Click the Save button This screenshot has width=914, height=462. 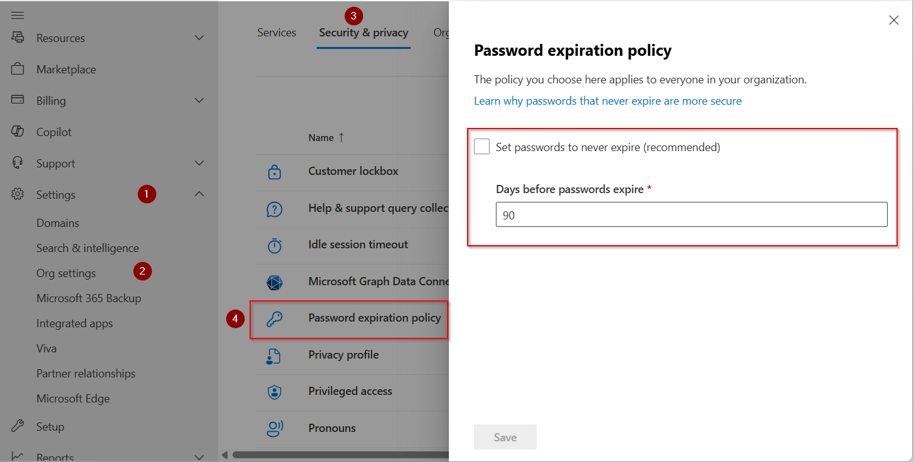[x=505, y=437]
